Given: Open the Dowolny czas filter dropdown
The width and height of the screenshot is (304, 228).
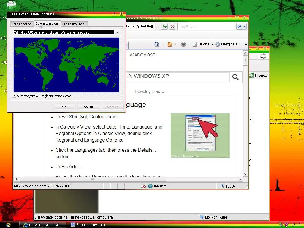Looking at the screenshot, I should click(x=149, y=92).
